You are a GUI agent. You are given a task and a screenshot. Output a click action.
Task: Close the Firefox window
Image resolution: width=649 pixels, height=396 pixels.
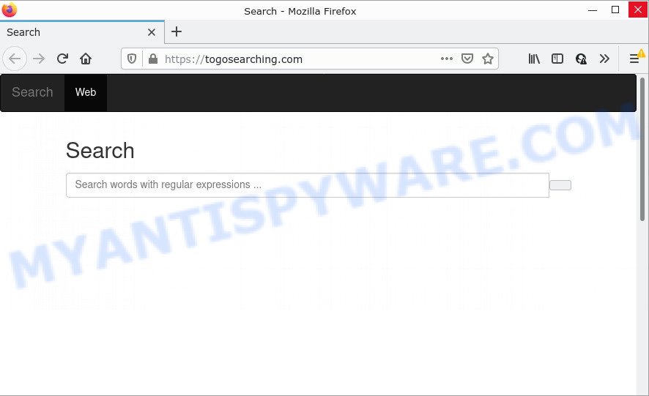(x=638, y=10)
